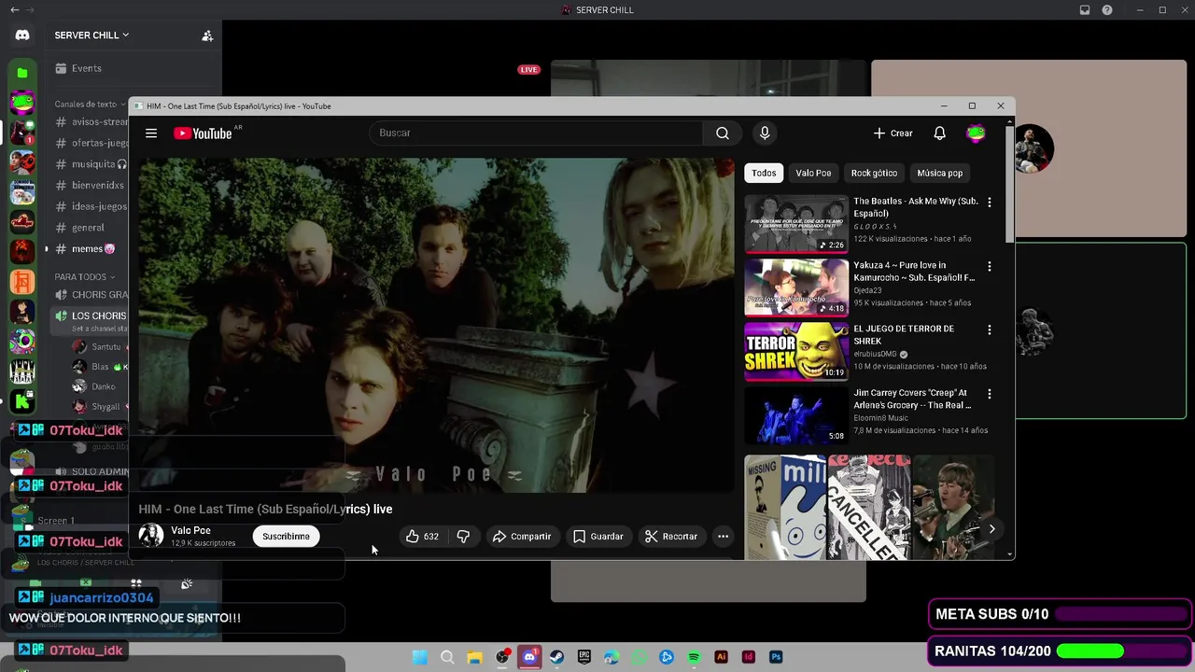Click the Crear create button
The width and height of the screenshot is (1195, 672).
pyautogui.click(x=893, y=133)
